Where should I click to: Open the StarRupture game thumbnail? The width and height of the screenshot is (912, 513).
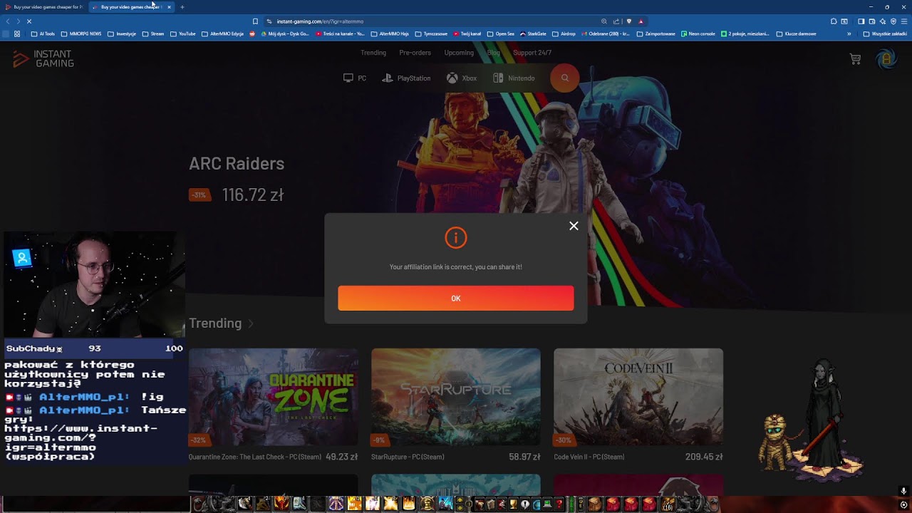(x=456, y=397)
